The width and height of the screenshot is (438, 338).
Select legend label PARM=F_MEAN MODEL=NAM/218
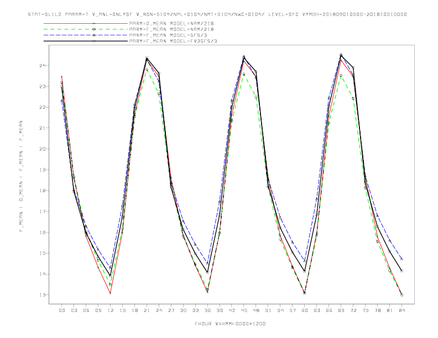pyautogui.click(x=171, y=29)
